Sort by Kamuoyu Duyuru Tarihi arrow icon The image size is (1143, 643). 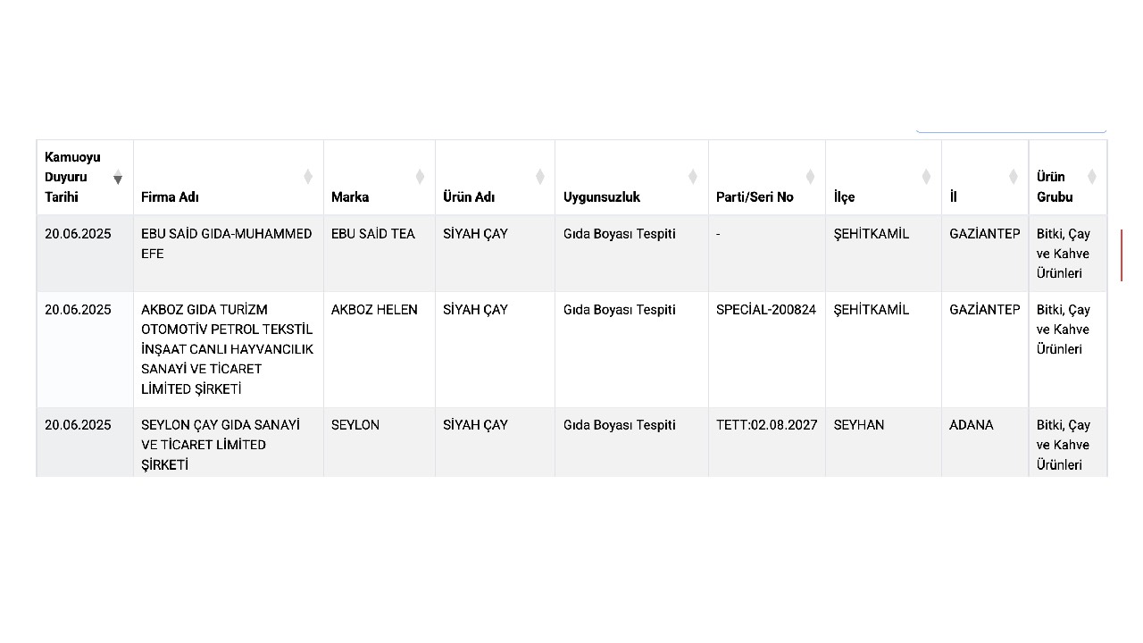pos(117,178)
